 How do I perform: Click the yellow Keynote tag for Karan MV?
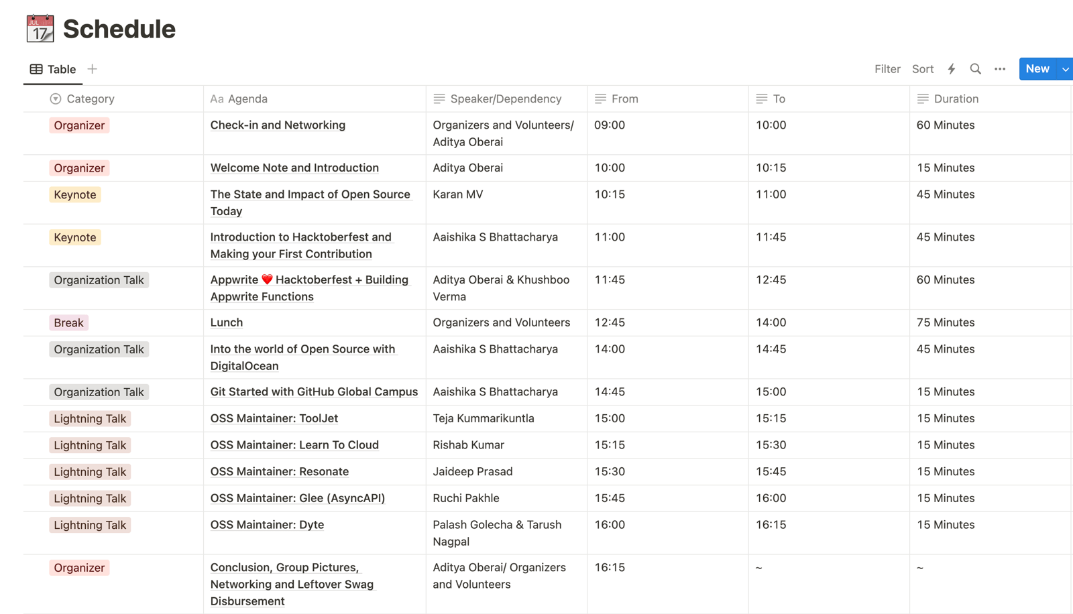click(x=75, y=195)
